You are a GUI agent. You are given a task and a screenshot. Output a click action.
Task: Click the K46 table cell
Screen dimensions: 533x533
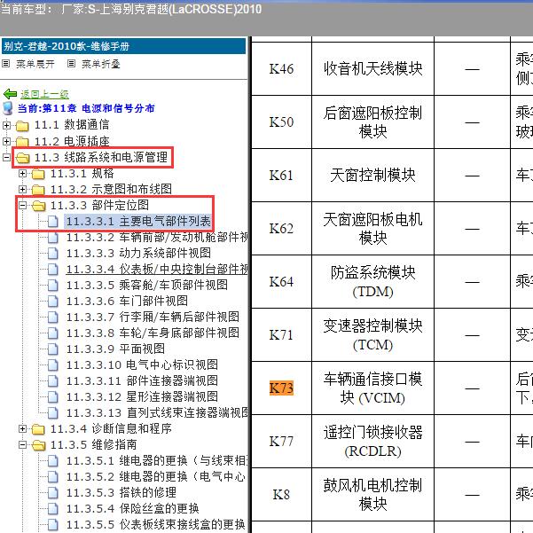tap(281, 69)
